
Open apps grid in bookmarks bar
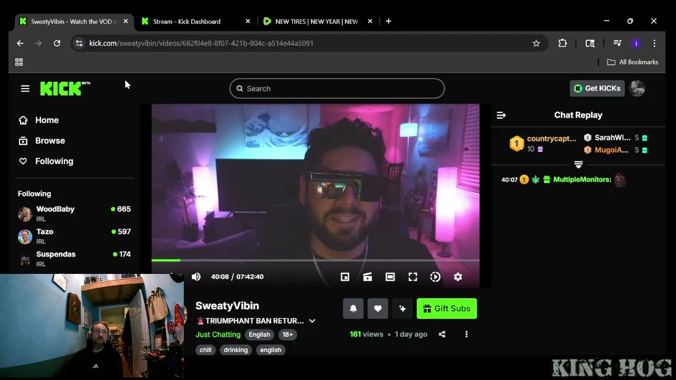tap(19, 62)
